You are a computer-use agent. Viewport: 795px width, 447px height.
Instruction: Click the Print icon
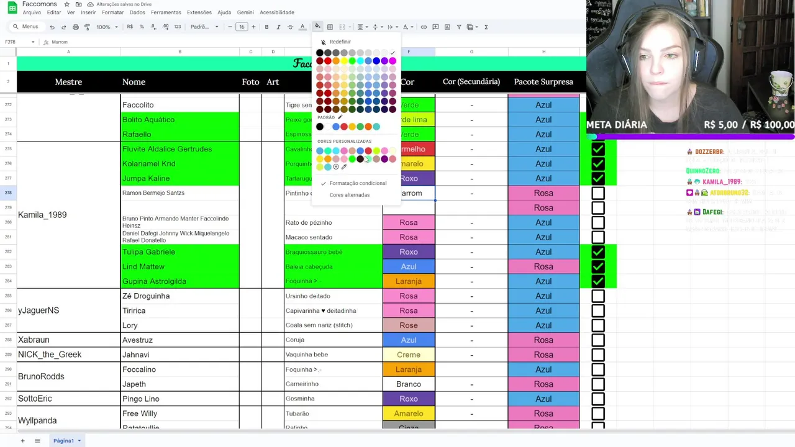[75, 27]
